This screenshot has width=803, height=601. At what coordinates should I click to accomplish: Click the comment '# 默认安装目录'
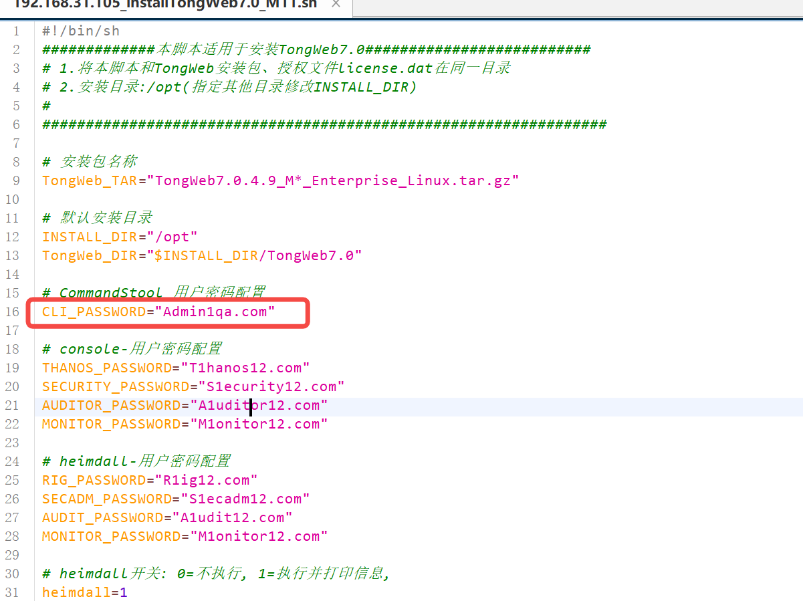tap(98, 218)
